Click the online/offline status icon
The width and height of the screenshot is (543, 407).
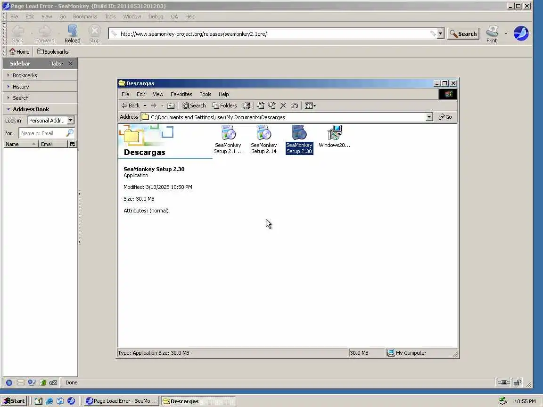click(x=503, y=383)
